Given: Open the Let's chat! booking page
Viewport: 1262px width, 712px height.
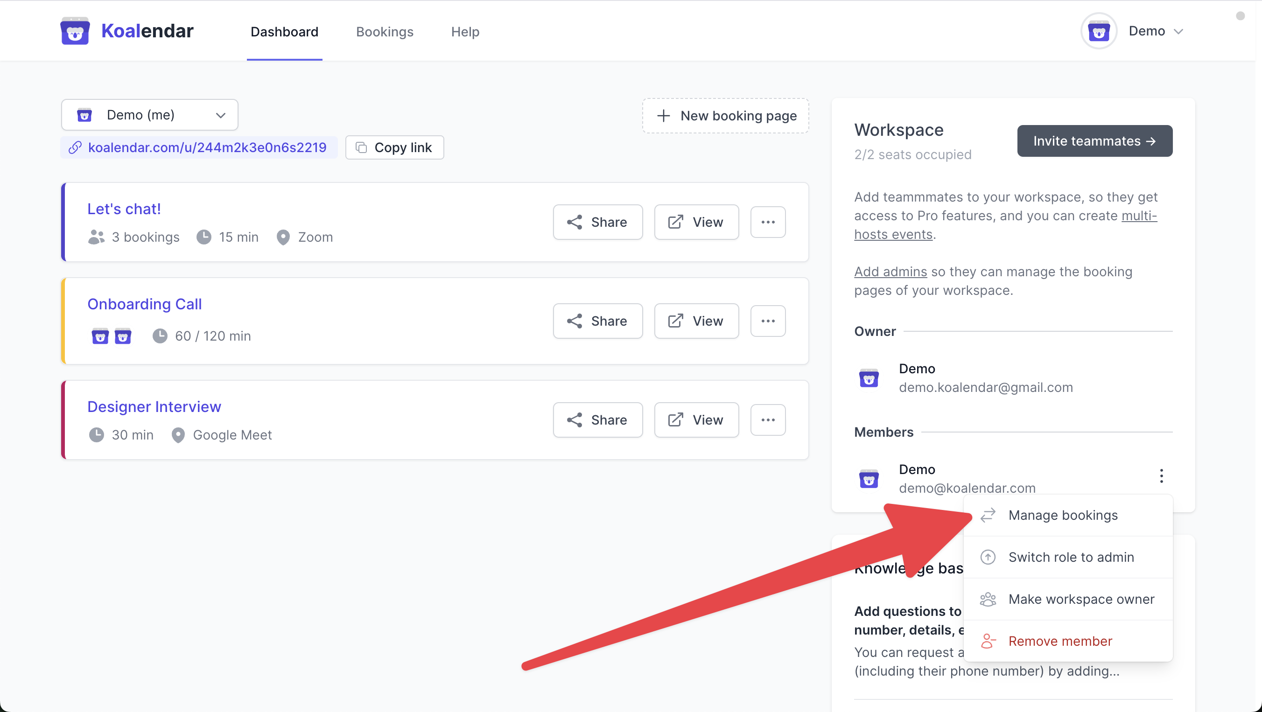Looking at the screenshot, I should click(x=124, y=209).
